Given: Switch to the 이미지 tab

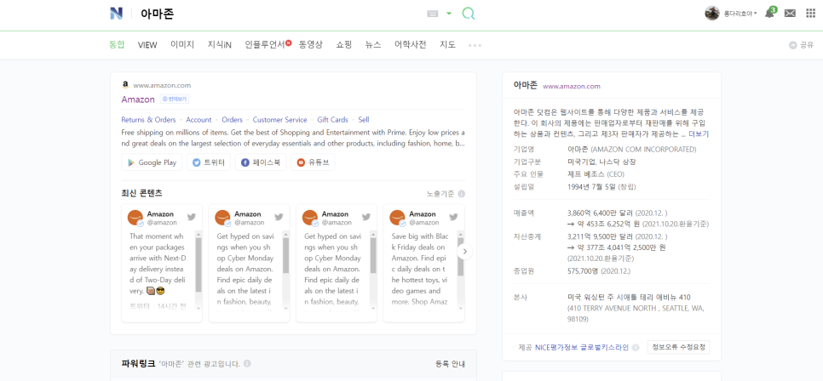Looking at the screenshot, I should pyautogui.click(x=182, y=45).
